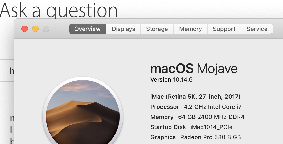Open the Service tab
Viewport: 283px width, 144px height.
257,29
